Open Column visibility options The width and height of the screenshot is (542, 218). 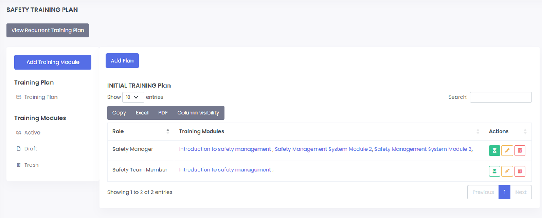[x=198, y=113]
